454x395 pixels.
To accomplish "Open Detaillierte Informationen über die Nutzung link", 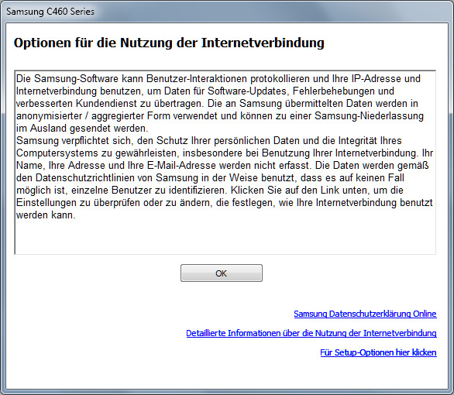I will (x=311, y=333).
